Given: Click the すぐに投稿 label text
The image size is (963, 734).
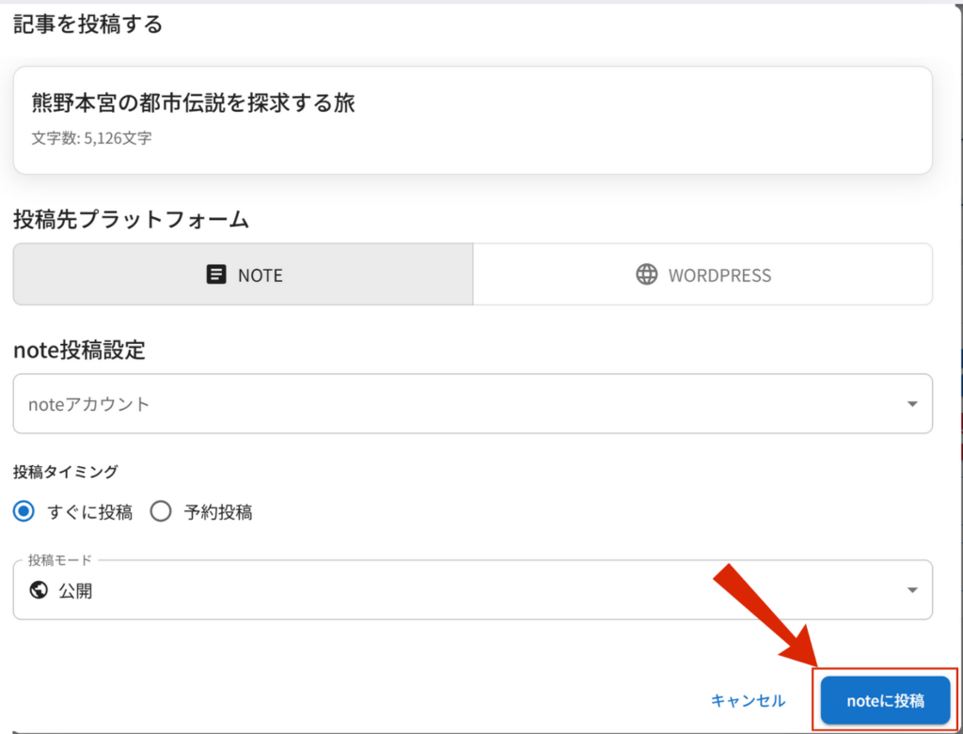Looking at the screenshot, I should [x=89, y=512].
